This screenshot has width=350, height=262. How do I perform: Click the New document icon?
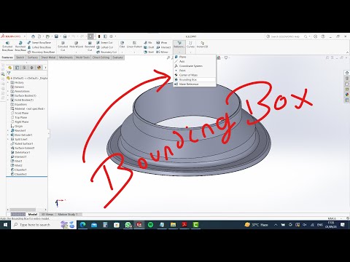(x=39, y=36)
